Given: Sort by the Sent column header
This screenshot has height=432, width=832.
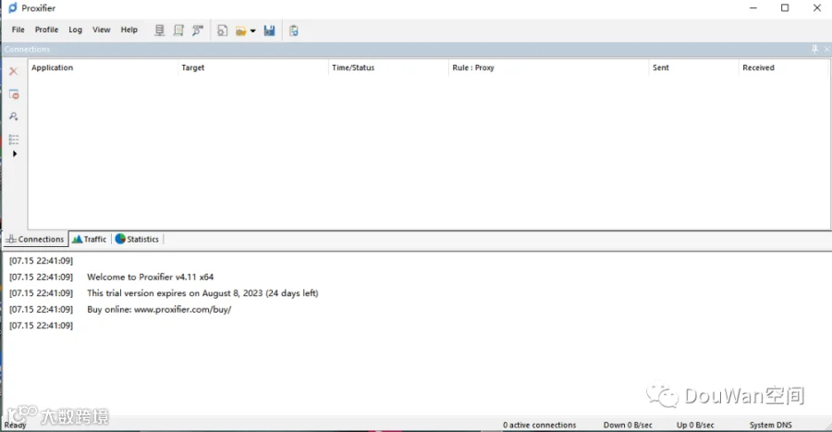Looking at the screenshot, I should coord(693,68).
